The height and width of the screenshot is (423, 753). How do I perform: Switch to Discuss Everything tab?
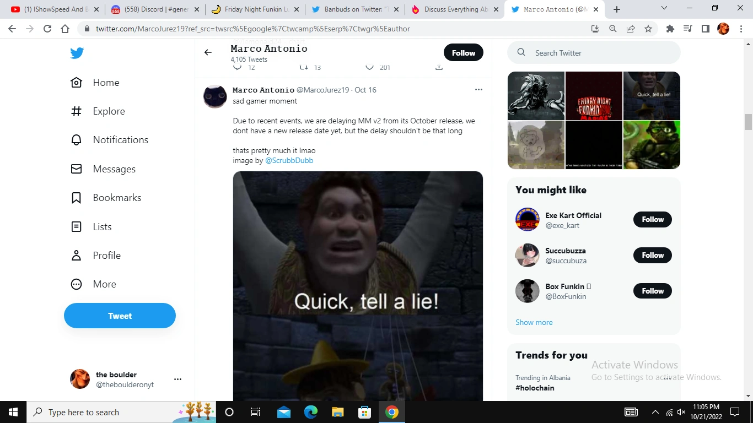coord(454,9)
